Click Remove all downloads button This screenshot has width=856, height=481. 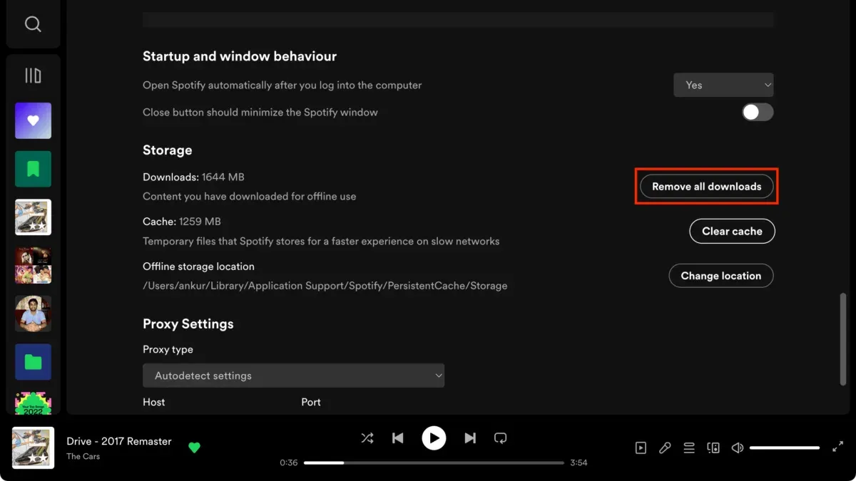(706, 186)
